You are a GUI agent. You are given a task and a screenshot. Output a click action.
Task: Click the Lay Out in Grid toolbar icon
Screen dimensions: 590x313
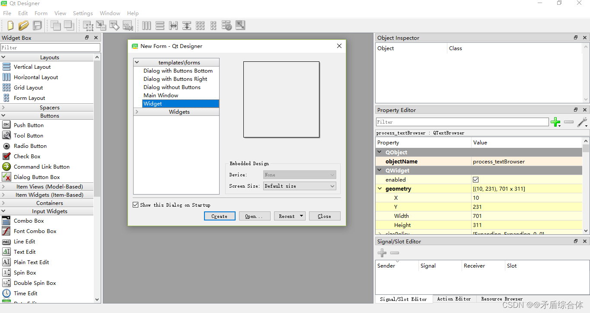200,26
